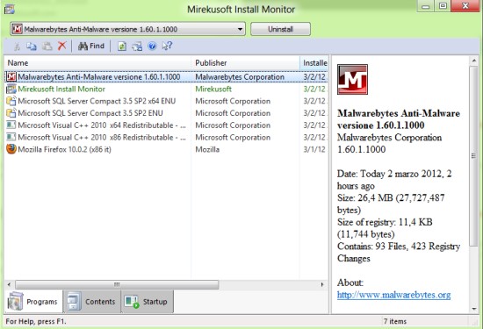Click the 3/1/12 install date cell
Image resolution: width=483 pixels, height=329 pixels.
(314, 149)
